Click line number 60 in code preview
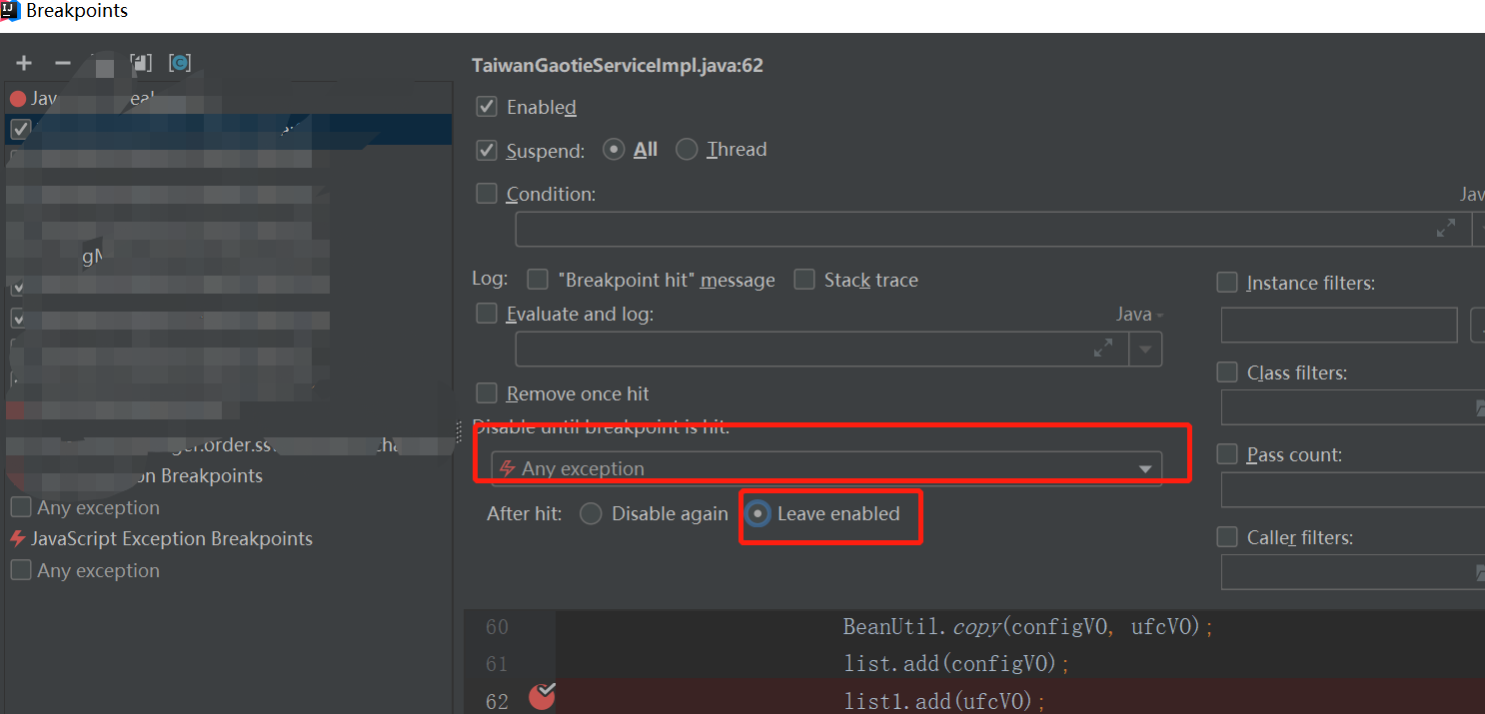The image size is (1485, 714). [x=497, y=627]
